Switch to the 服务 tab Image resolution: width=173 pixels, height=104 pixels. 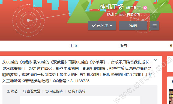(x=123, y=46)
